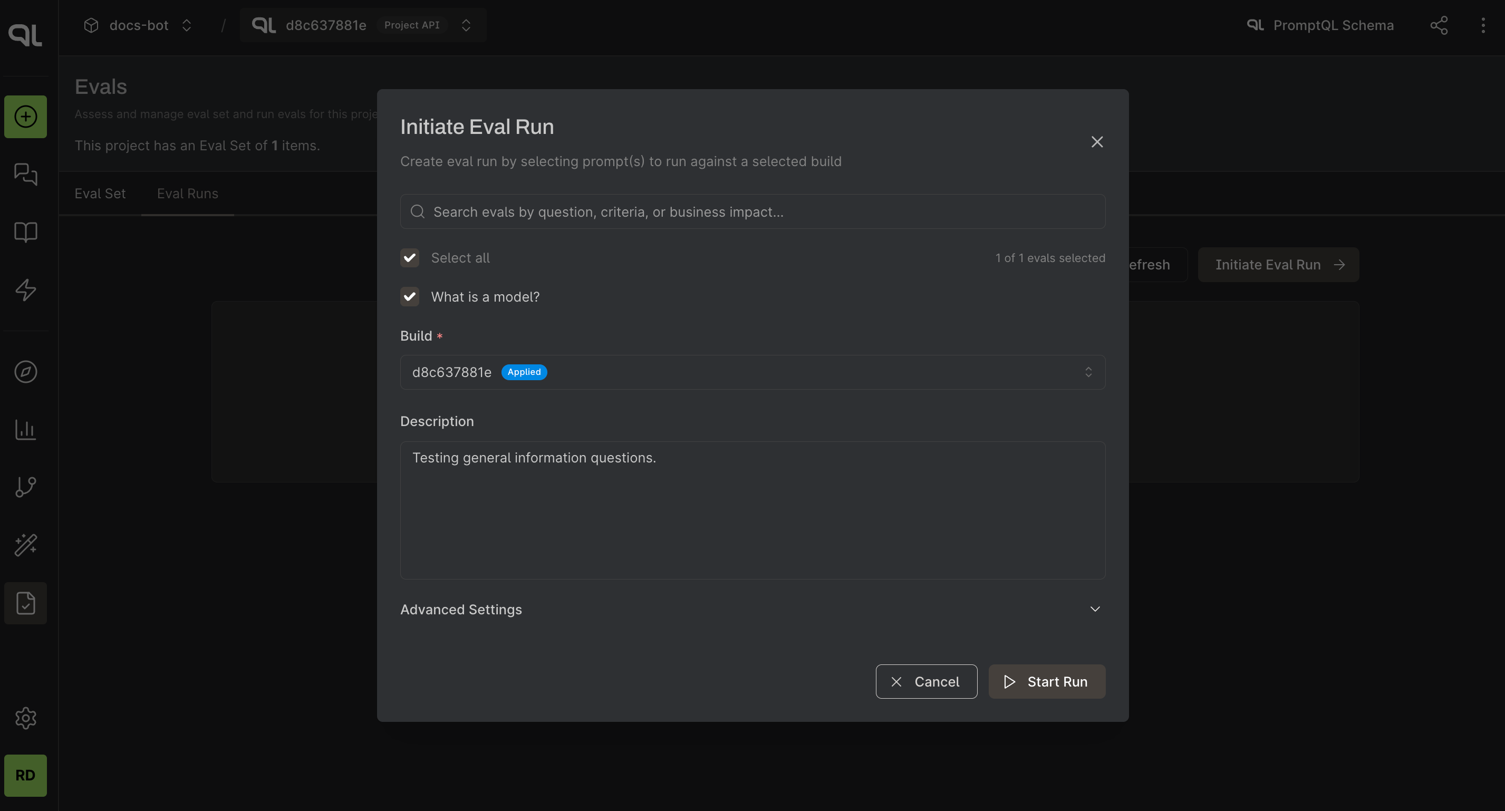The height and width of the screenshot is (811, 1505).
Task: Click the Project API badge
Action: pos(412,25)
